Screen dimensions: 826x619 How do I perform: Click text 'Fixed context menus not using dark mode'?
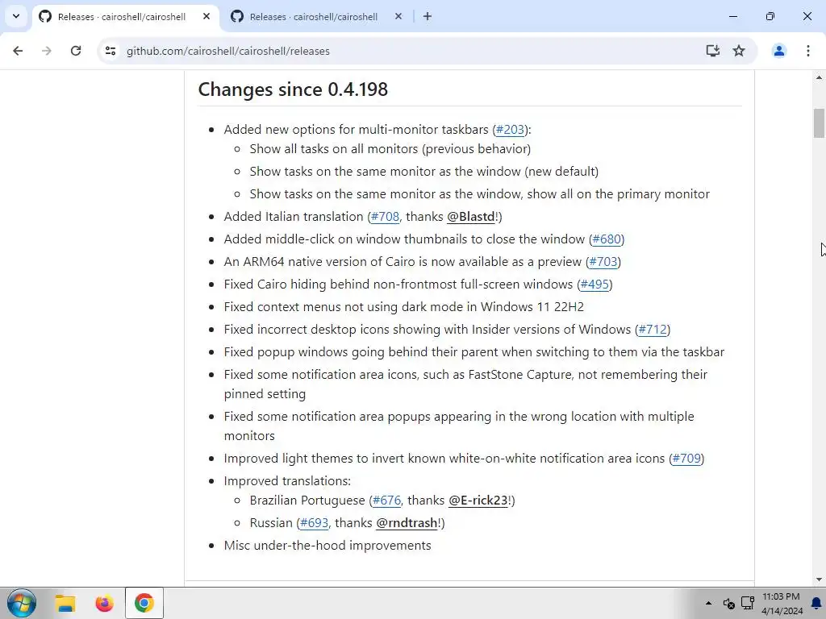pos(350,307)
